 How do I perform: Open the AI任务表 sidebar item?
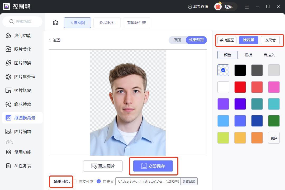(x=22, y=166)
